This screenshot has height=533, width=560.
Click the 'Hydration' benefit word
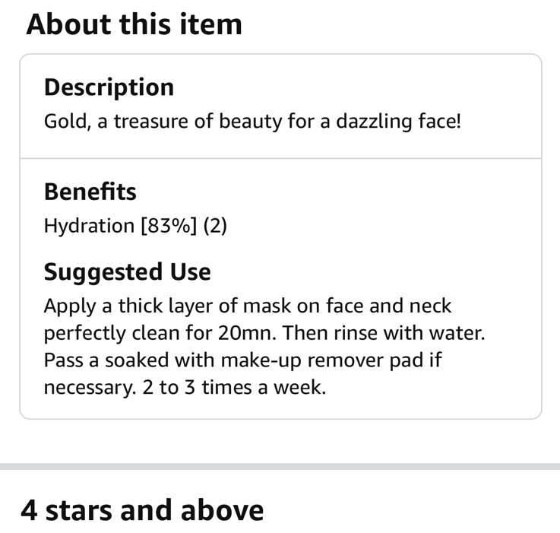click(x=89, y=227)
